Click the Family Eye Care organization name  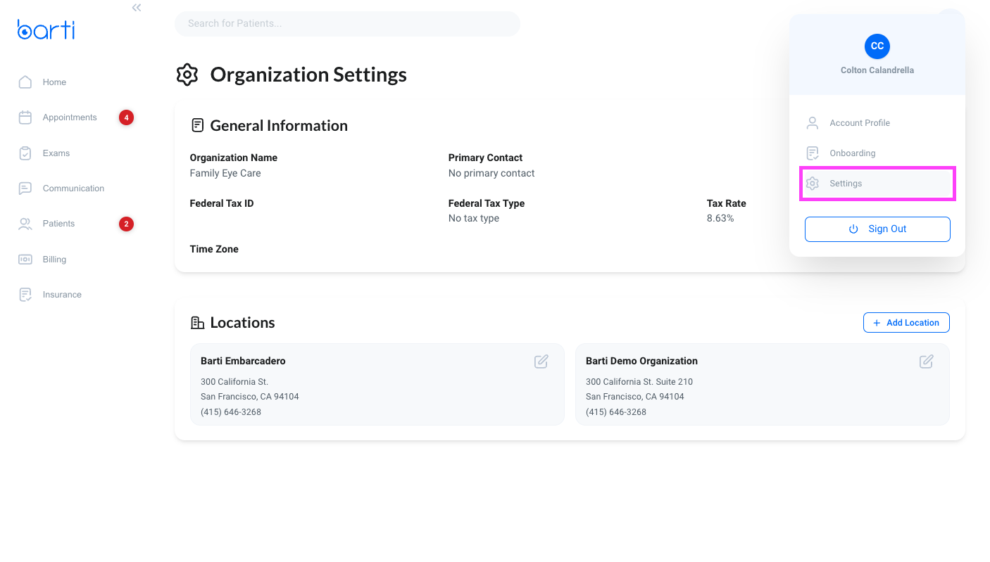pyautogui.click(x=225, y=173)
